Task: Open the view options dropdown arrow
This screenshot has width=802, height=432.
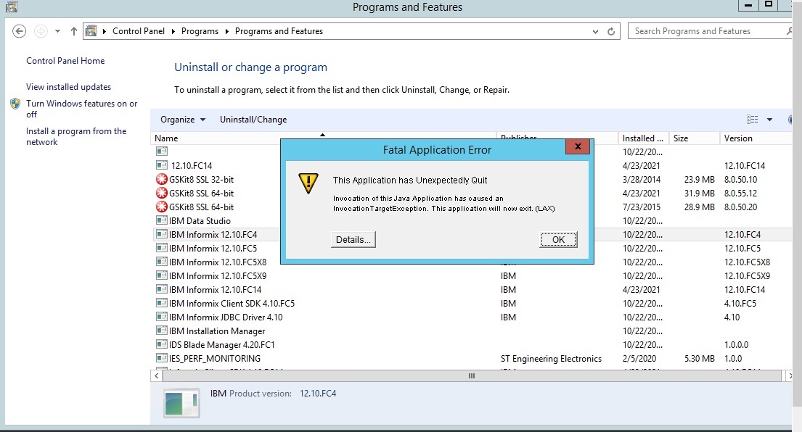Action: coord(769,120)
